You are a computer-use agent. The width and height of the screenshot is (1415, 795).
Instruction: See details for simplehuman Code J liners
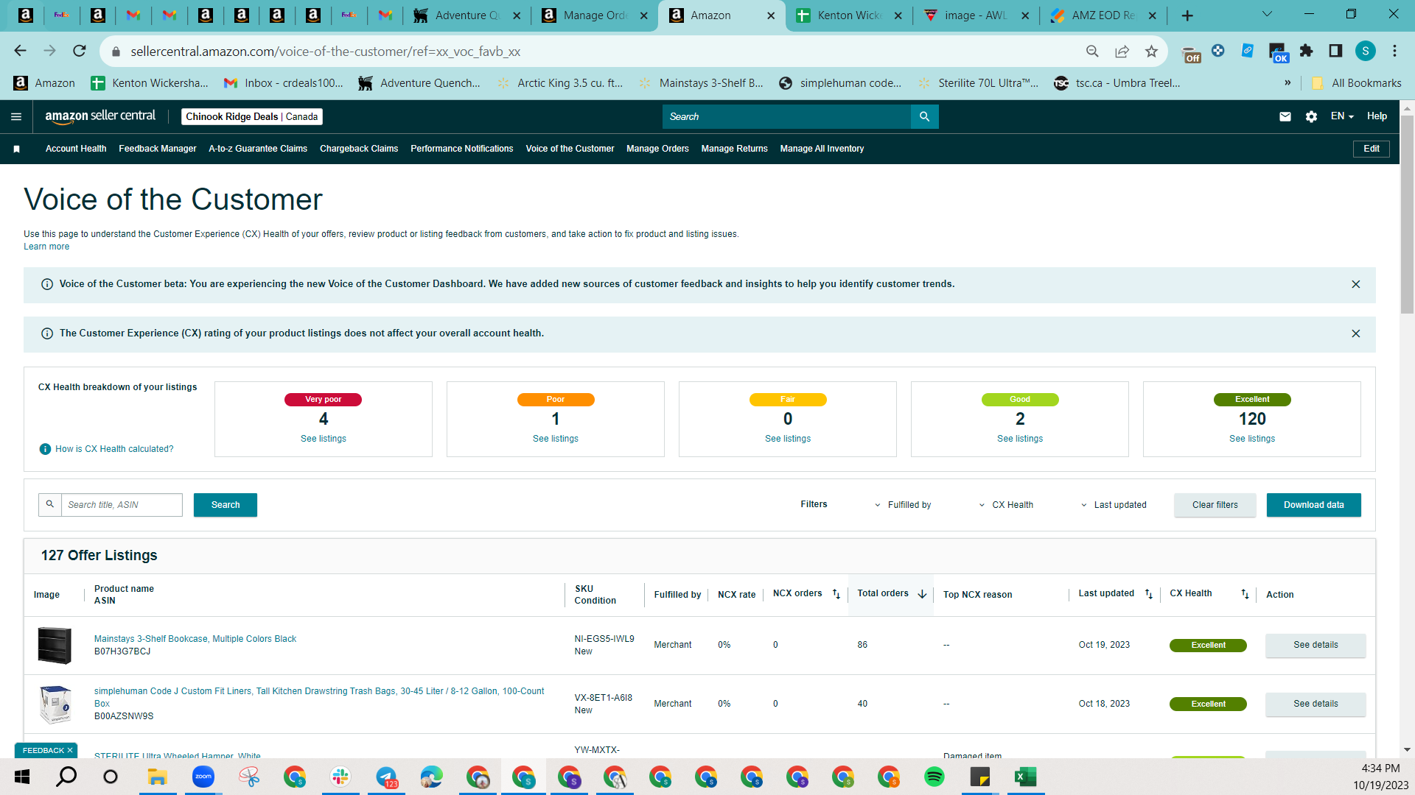[1316, 704]
